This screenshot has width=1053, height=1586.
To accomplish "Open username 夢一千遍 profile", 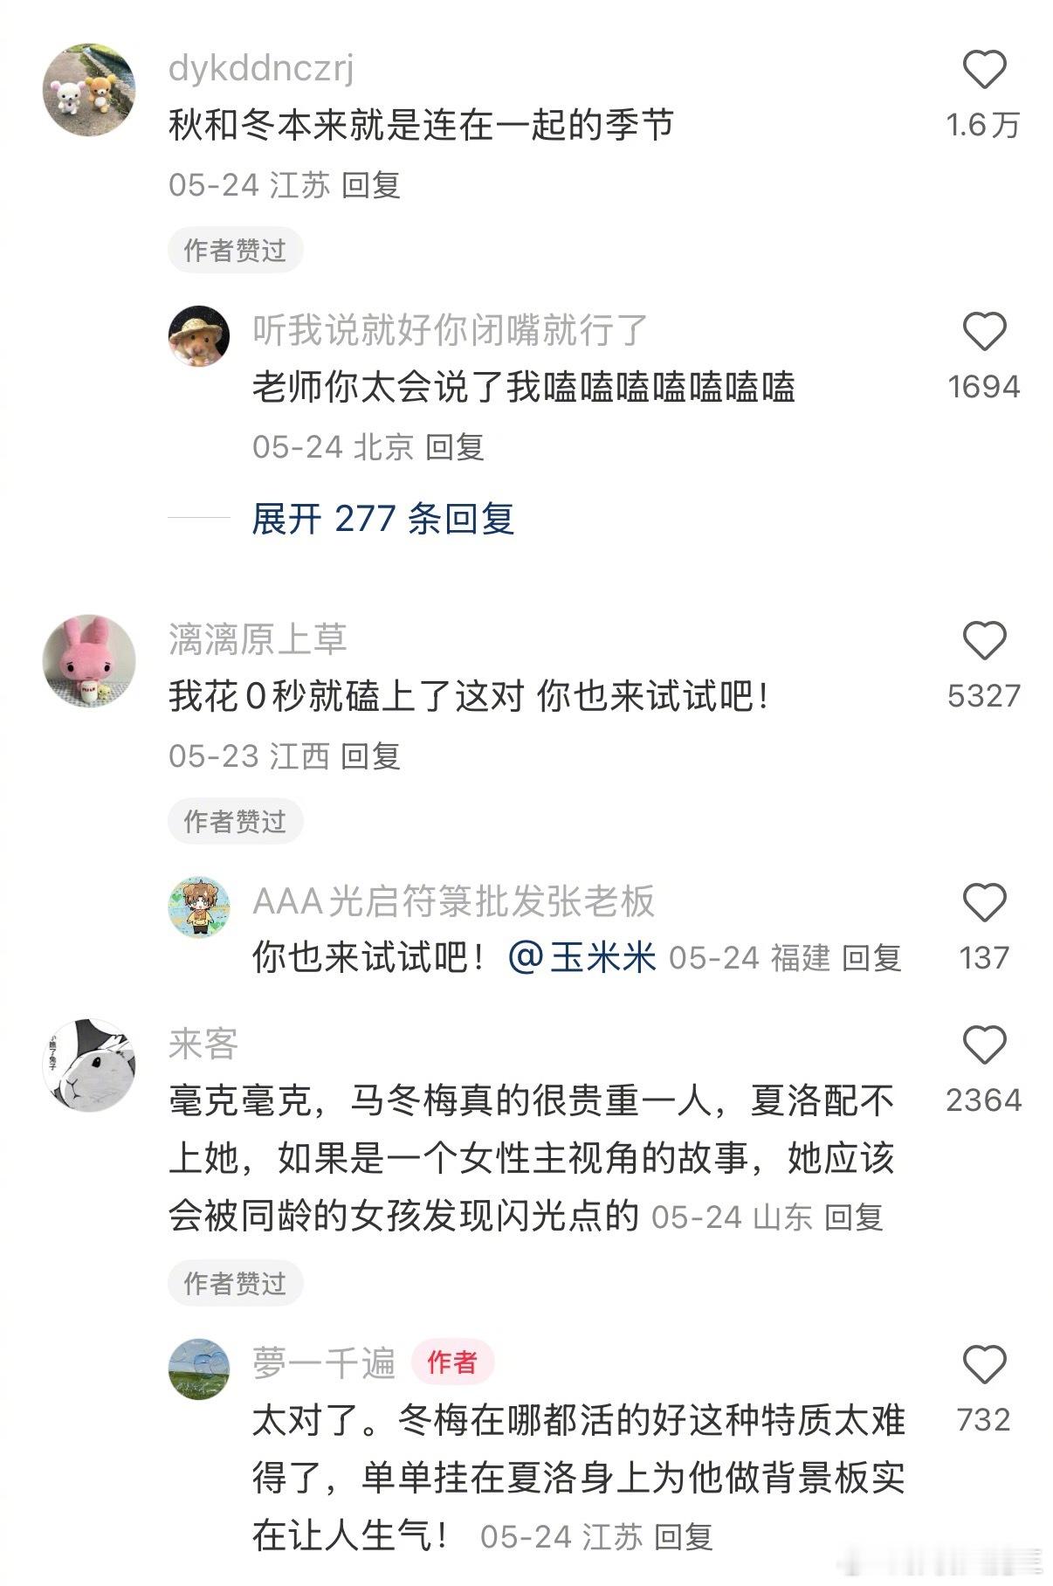I will 324,1362.
